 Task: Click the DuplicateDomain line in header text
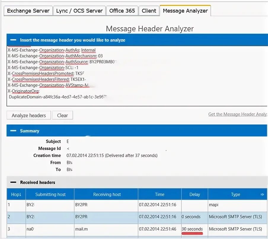(x=58, y=97)
